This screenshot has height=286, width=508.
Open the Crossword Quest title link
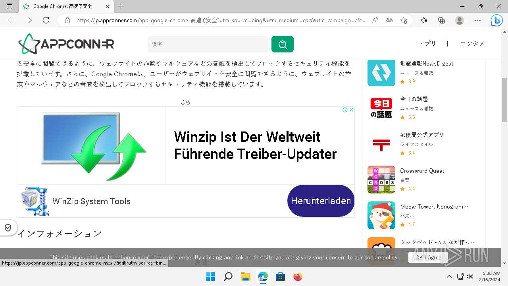click(x=422, y=171)
